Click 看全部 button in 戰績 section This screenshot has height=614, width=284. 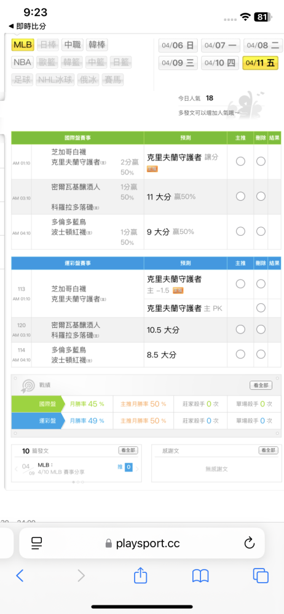pos(261,386)
